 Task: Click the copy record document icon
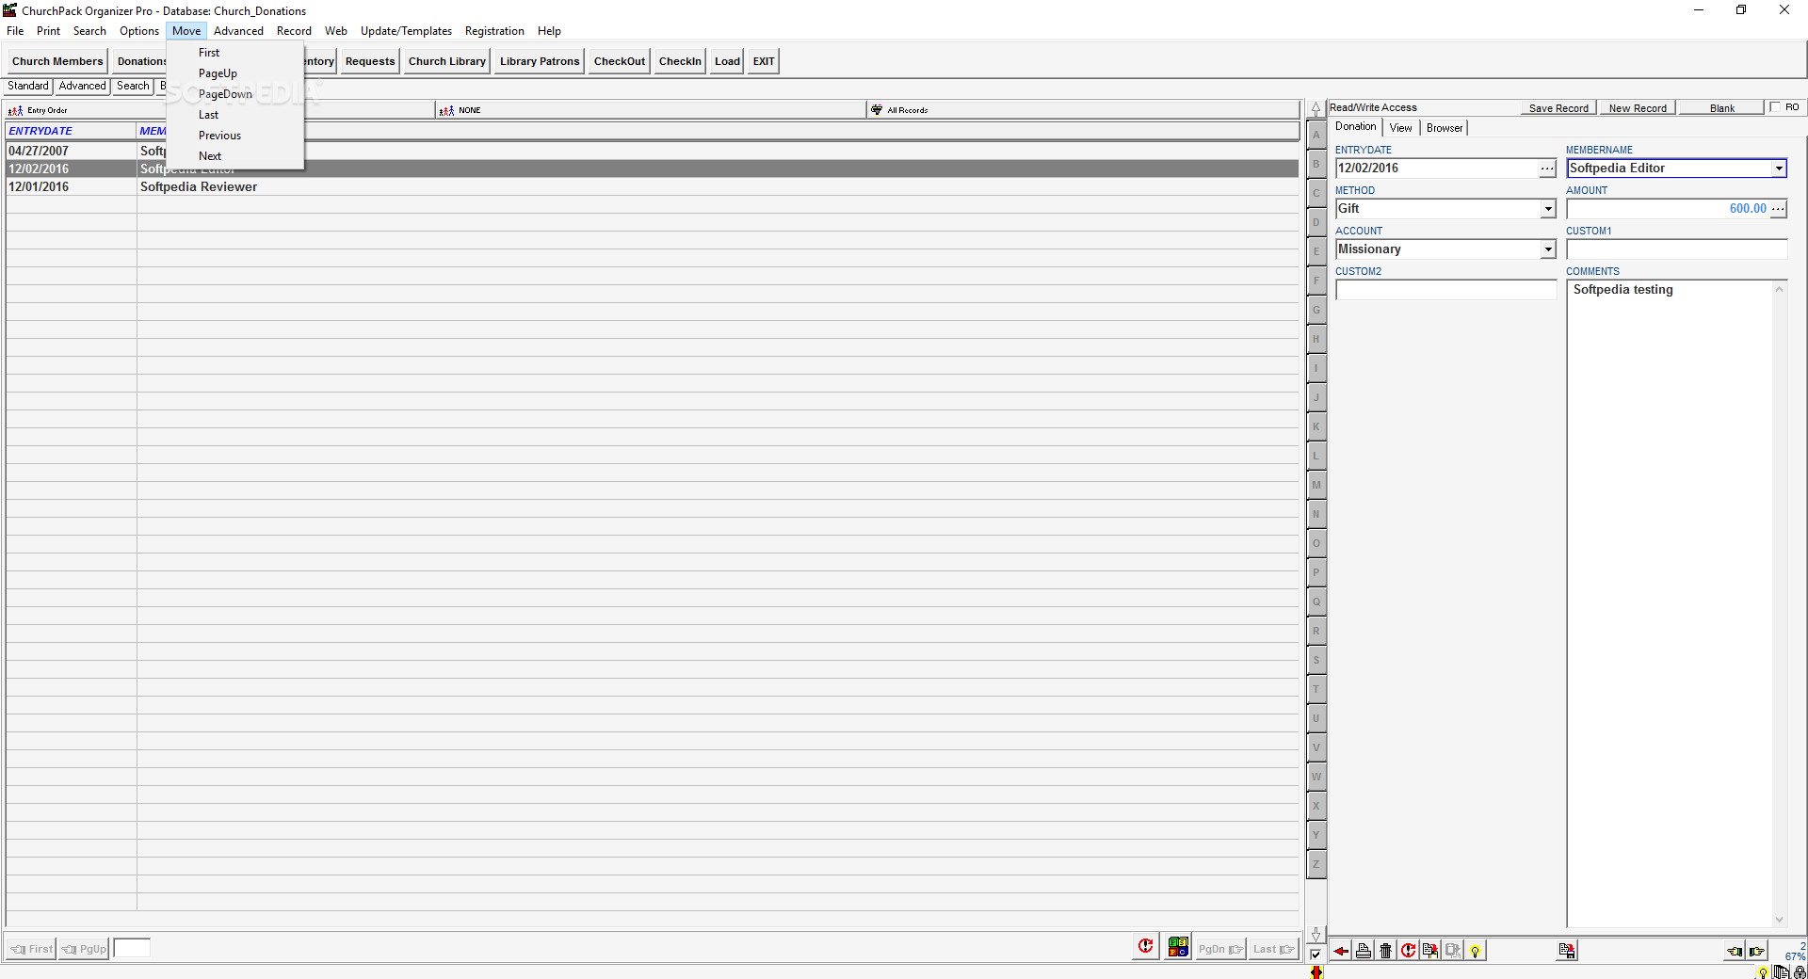[x=1430, y=951]
